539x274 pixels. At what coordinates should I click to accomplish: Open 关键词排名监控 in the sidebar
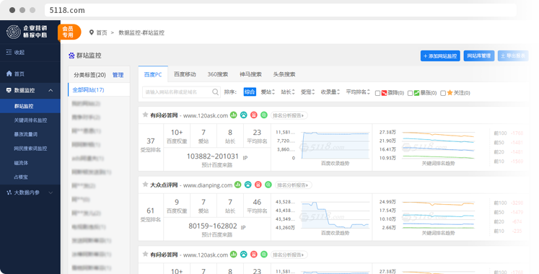pyautogui.click(x=30, y=120)
